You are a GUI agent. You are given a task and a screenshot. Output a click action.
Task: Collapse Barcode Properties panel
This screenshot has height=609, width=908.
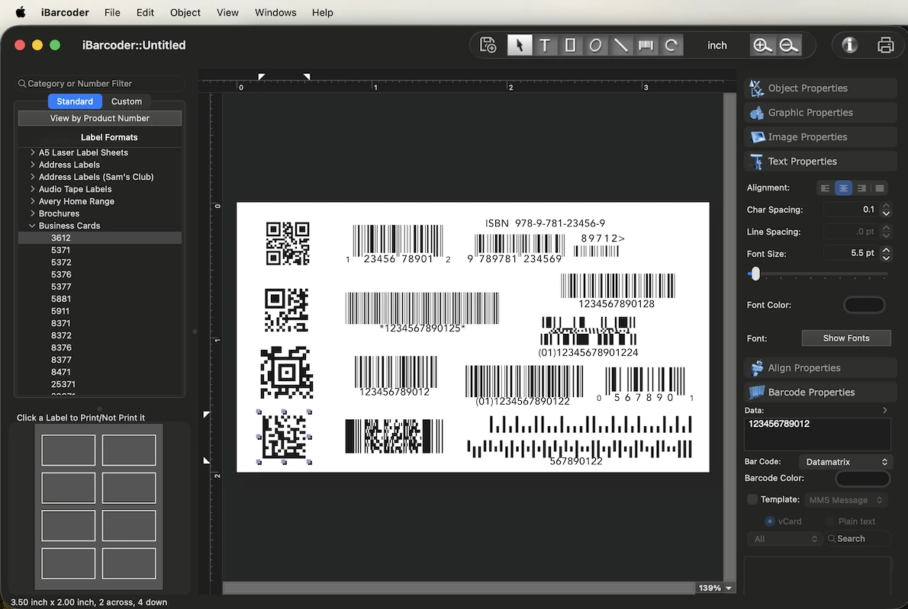pyautogui.click(x=820, y=392)
